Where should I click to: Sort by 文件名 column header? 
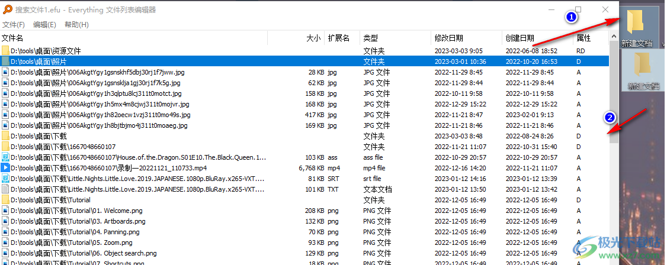(134, 38)
